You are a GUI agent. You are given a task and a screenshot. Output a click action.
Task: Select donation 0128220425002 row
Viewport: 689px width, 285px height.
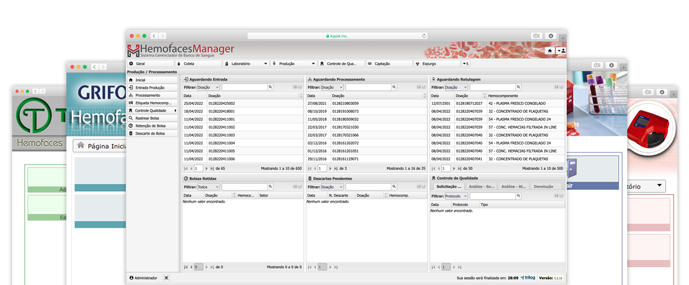pos(242,104)
